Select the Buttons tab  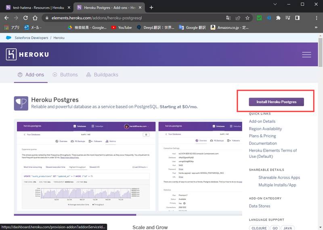(65, 75)
